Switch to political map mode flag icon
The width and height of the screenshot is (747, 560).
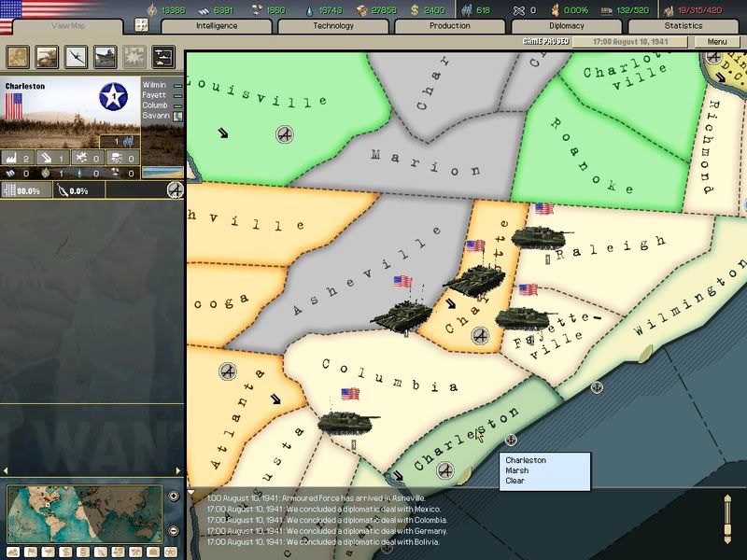[x=31, y=553]
